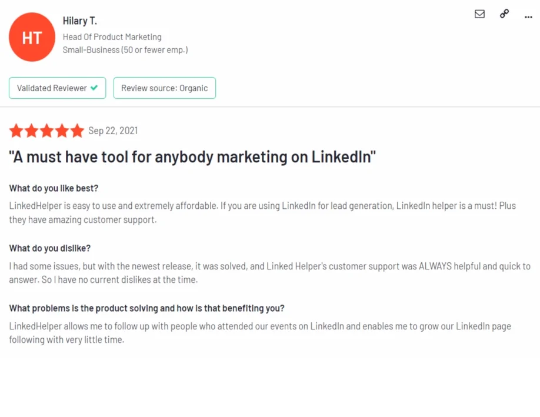Click the 'What do you like best?' heading
Image resolution: width=540 pixels, height=417 pixels.
pos(52,188)
